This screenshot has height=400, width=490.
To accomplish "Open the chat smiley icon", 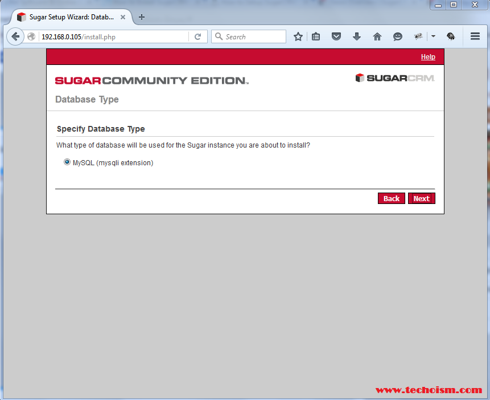I will (x=397, y=36).
